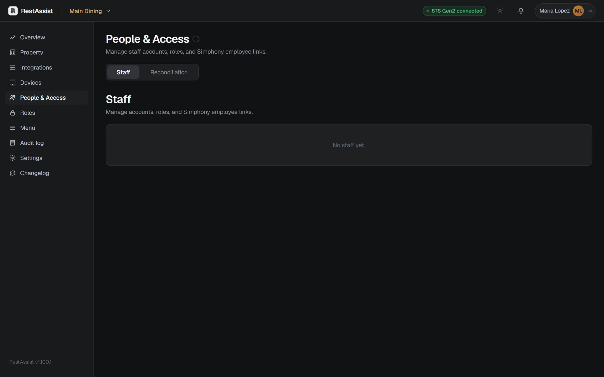
Task: Select People & Access in sidebar
Action: [x=47, y=98]
